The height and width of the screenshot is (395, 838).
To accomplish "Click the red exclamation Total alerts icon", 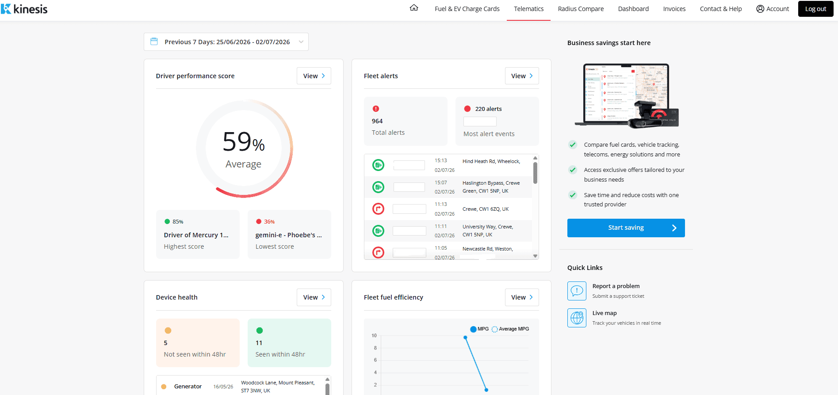I will click(x=376, y=109).
